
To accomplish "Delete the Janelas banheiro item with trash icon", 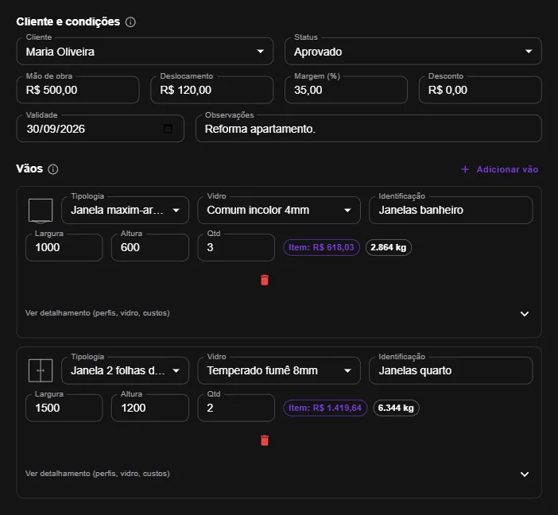I will tap(265, 280).
